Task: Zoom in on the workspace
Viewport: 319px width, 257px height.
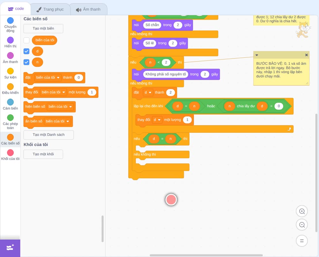Action: [302, 211]
